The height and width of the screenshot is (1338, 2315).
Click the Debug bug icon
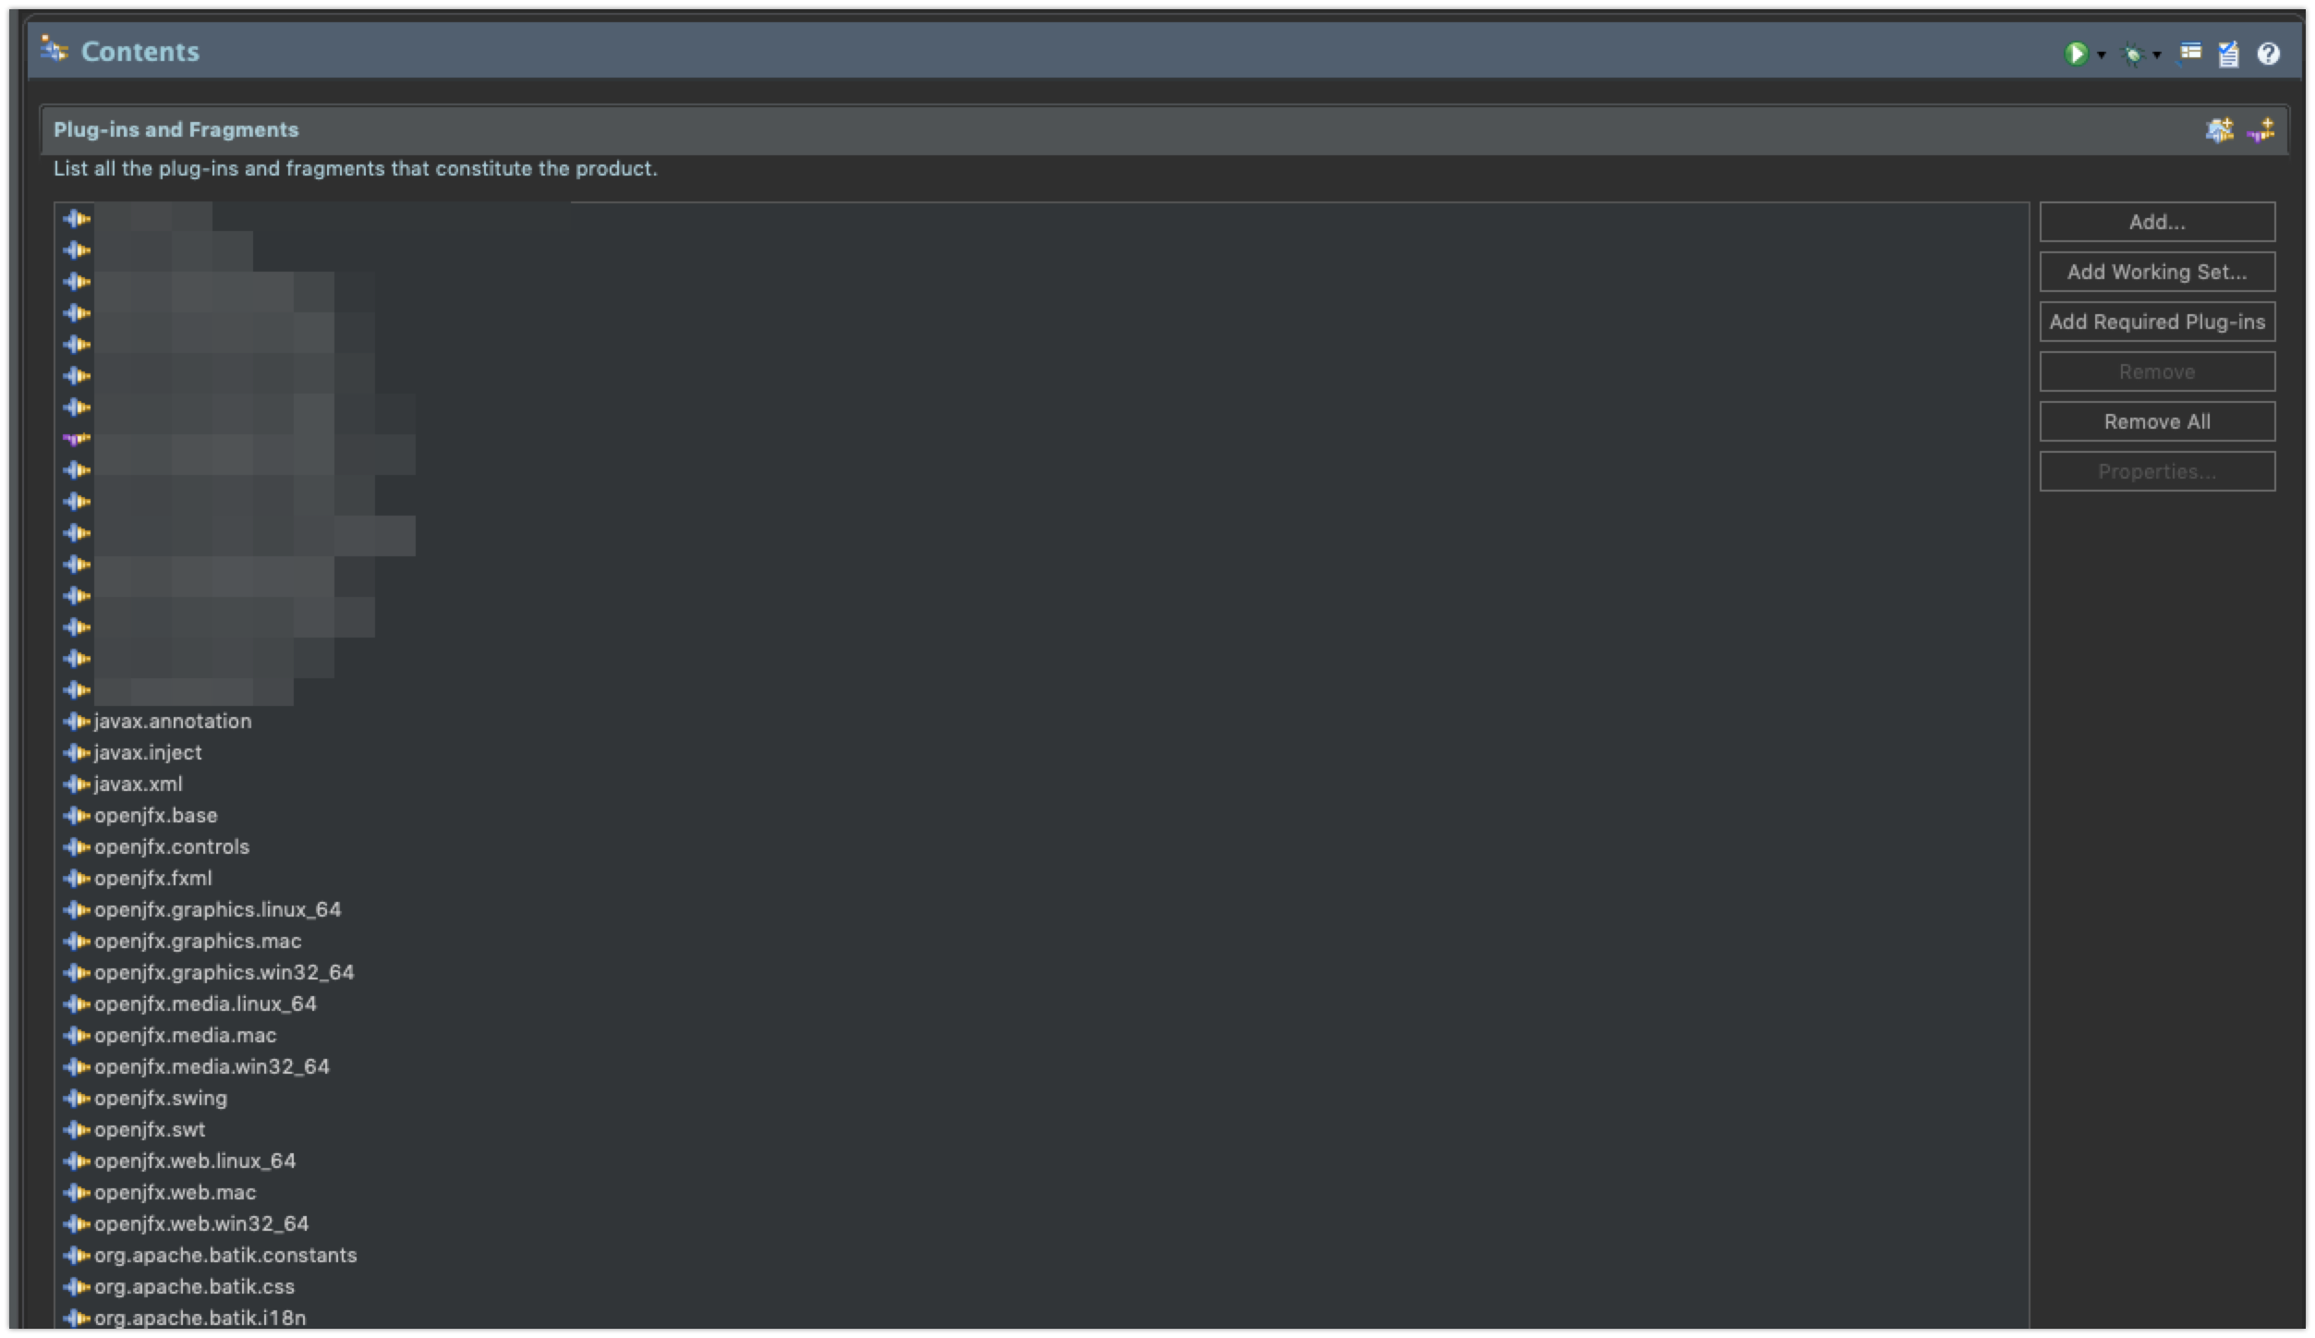tap(2132, 55)
